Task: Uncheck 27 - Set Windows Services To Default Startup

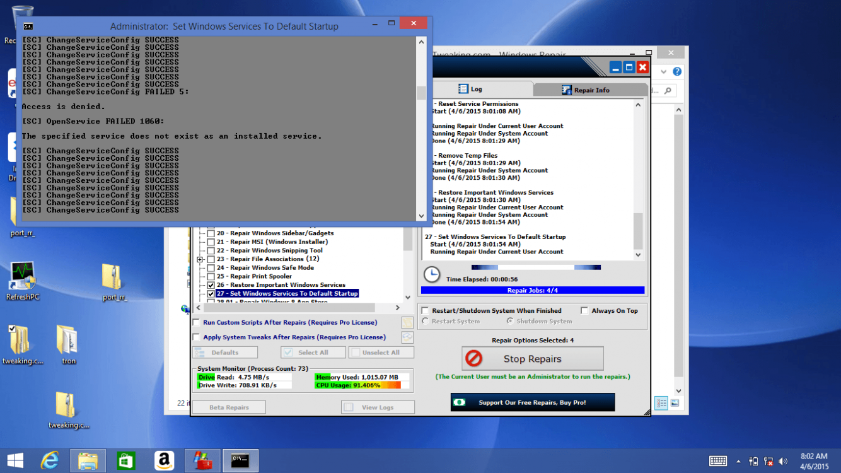Action: (x=211, y=294)
